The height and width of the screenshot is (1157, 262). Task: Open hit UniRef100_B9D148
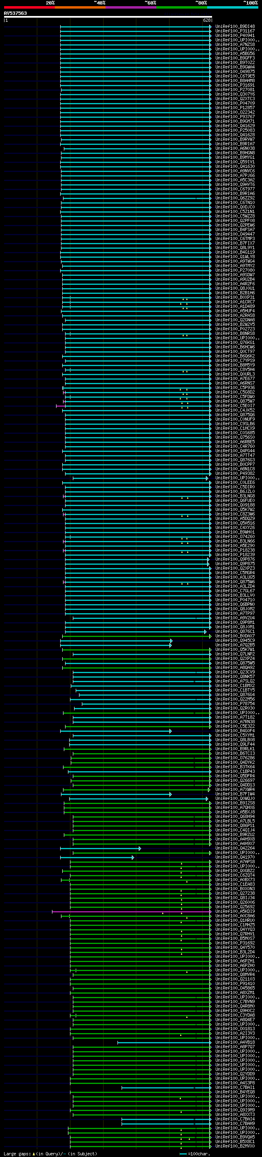coord(235,27)
